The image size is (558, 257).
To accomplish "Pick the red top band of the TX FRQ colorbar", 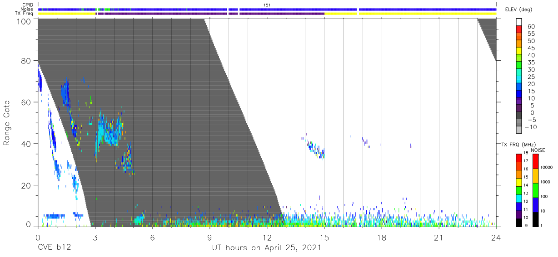I will (519, 158).
